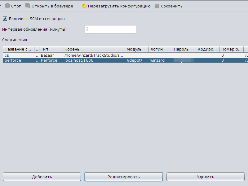This screenshot has width=248, height=186.
Task: Click the update interval input field
Action: tap(110, 29)
